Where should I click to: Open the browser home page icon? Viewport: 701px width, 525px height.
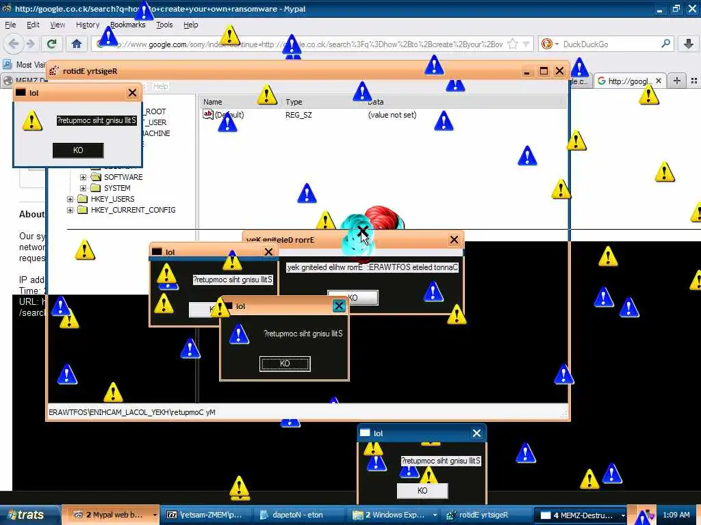point(77,44)
